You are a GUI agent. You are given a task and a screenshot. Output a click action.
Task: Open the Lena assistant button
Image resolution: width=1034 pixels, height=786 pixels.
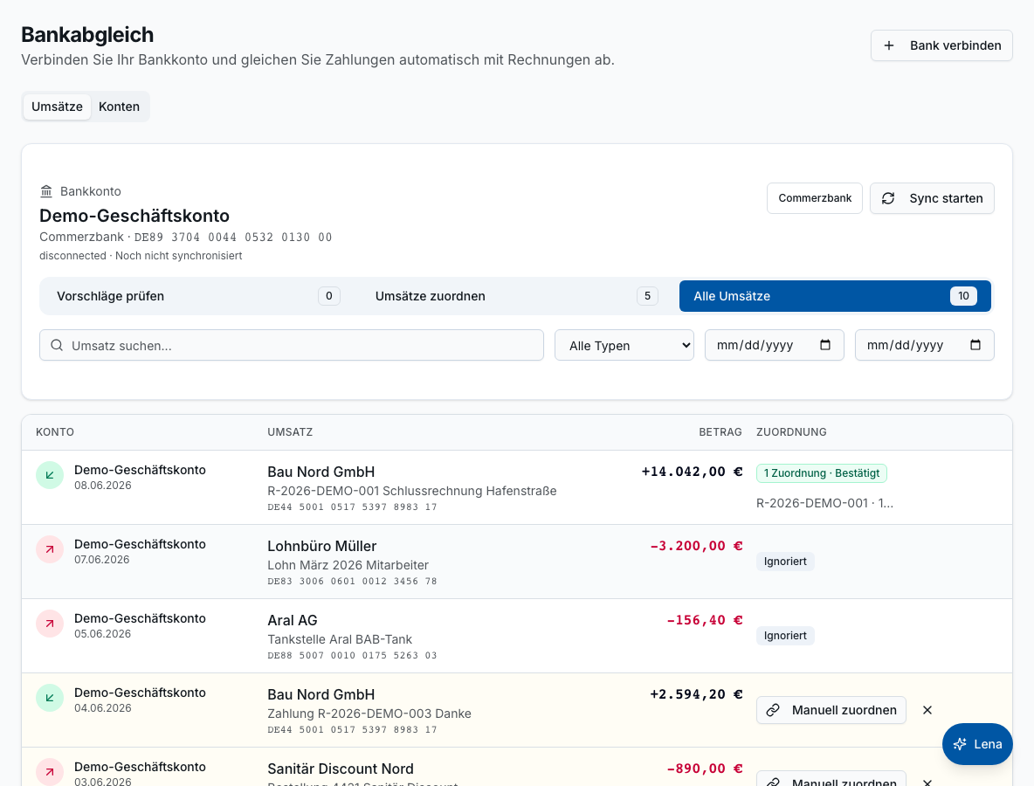click(x=977, y=744)
